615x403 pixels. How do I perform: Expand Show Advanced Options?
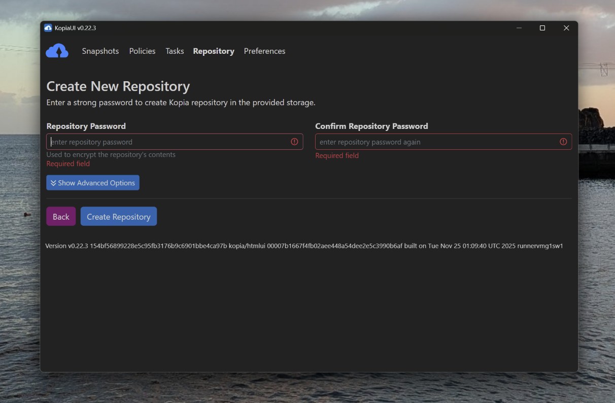(93, 183)
